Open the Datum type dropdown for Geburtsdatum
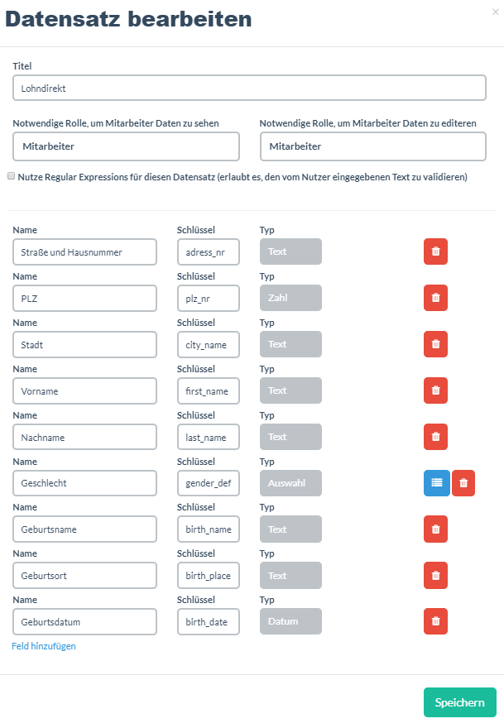 click(290, 621)
